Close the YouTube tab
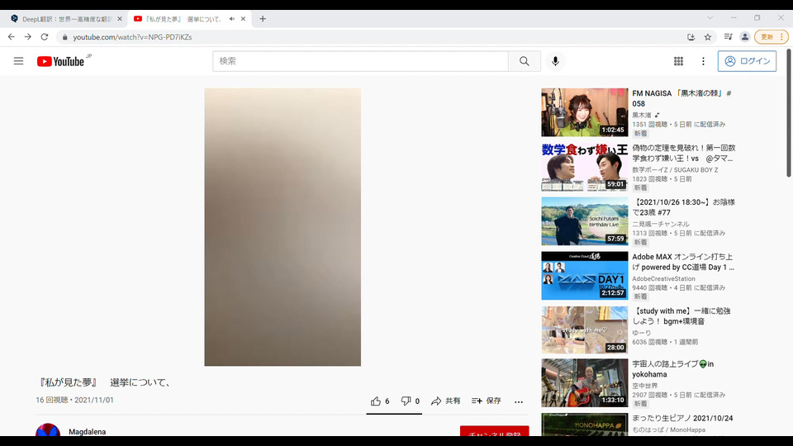Viewport: 793px width, 446px height. pyautogui.click(x=243, y=19)
